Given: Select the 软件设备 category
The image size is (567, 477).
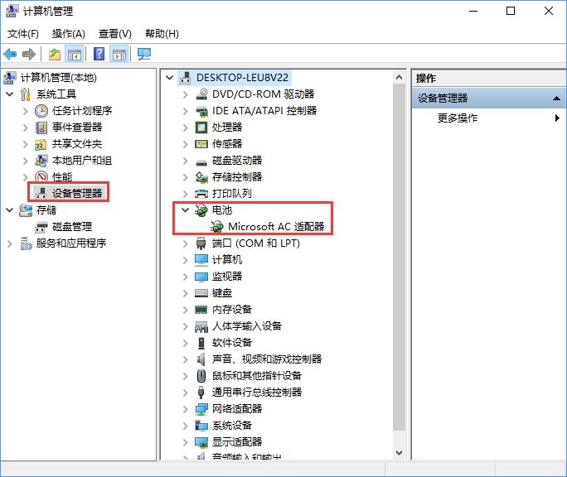Looking at the screenshot, I should [232, 343].
